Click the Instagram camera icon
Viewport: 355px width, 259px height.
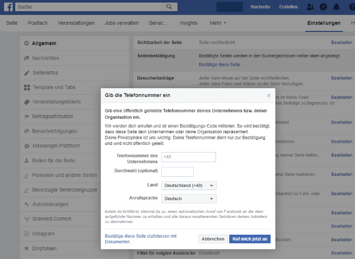point(26,234)
